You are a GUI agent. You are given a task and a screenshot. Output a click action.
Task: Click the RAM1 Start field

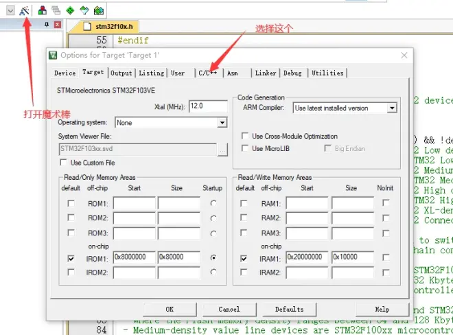[307, 203]
